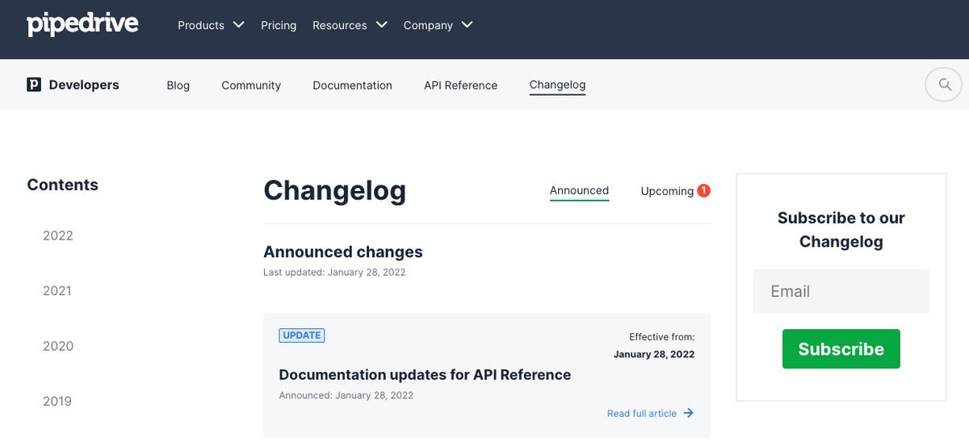Jump to 2021 in Contents
The height and width of the screenshot is (446, 969).
click(x=57, y=290)
